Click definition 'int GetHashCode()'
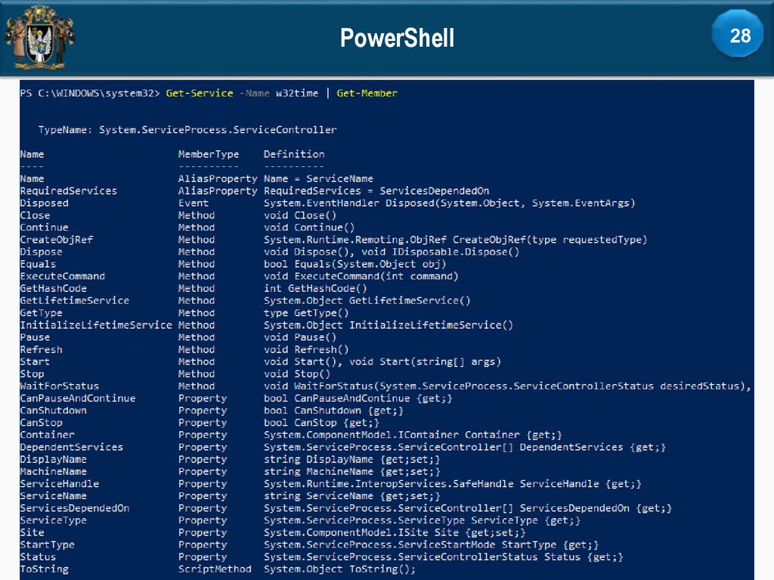The image size is (774, 580). pos(315,288)
